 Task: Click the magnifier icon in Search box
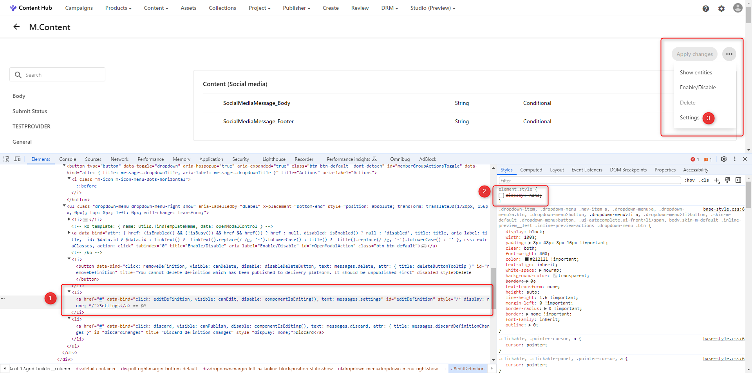pos(18,75)
